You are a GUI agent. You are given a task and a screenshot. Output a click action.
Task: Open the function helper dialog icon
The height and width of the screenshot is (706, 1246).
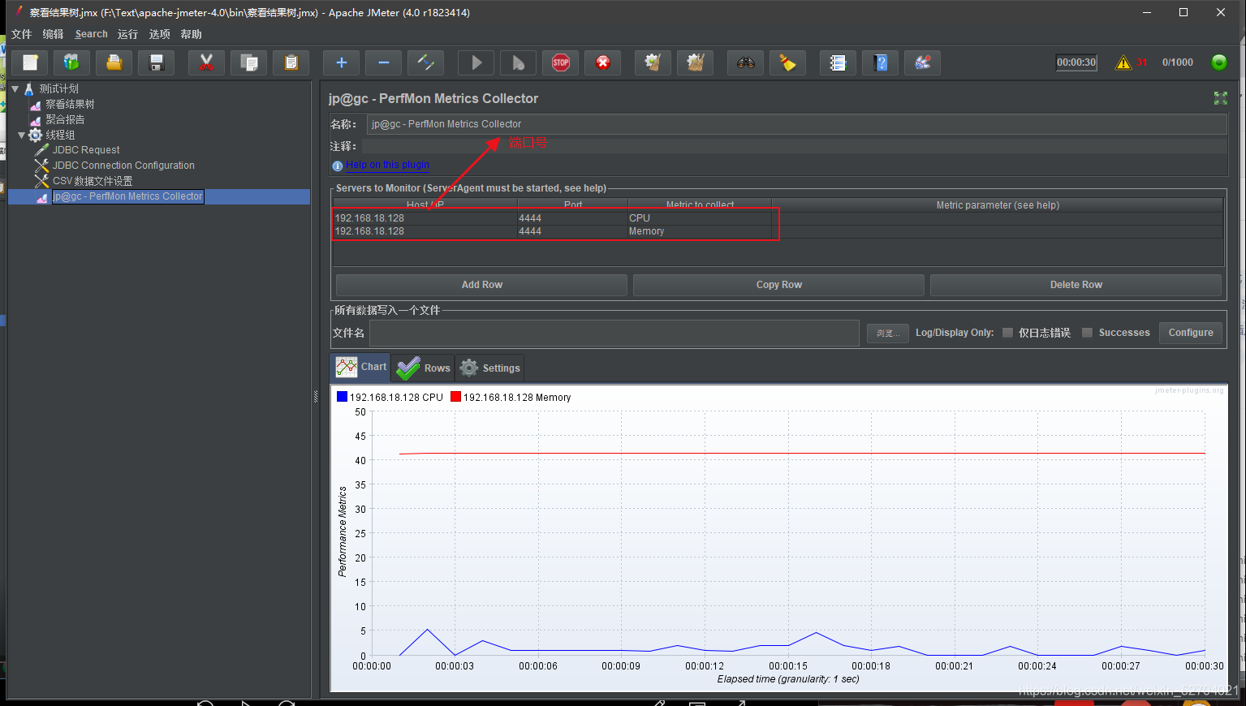tap(838, 62)
